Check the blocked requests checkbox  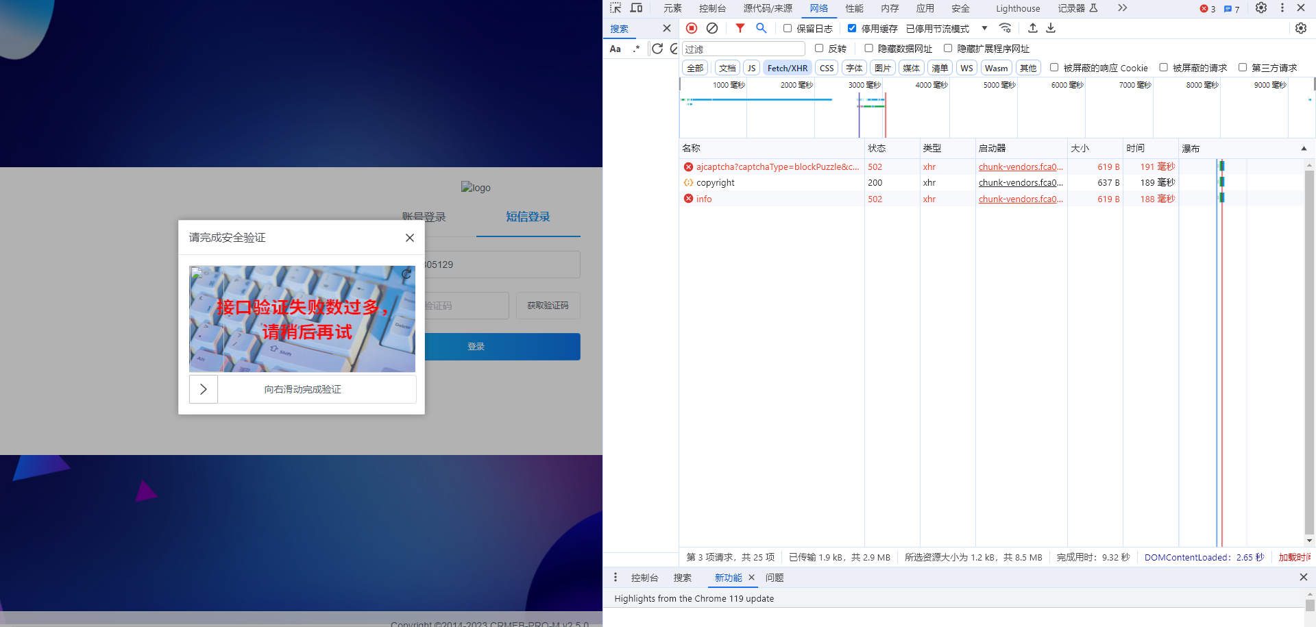click(x=1164, y=67)
